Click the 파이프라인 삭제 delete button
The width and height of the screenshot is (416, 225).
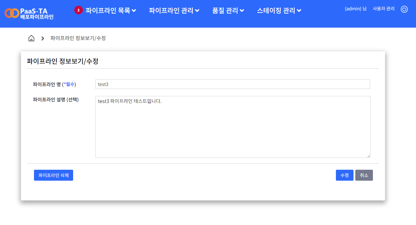pos(53,175)
